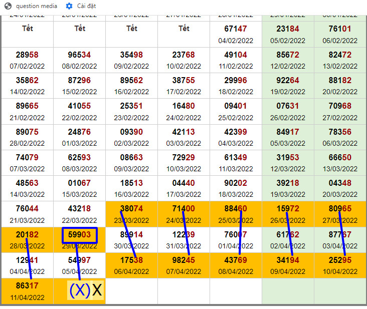The width and height of the screenshot is (367, 309).
Task: Click the gear icon for Cài đặt
Action: 69,6
